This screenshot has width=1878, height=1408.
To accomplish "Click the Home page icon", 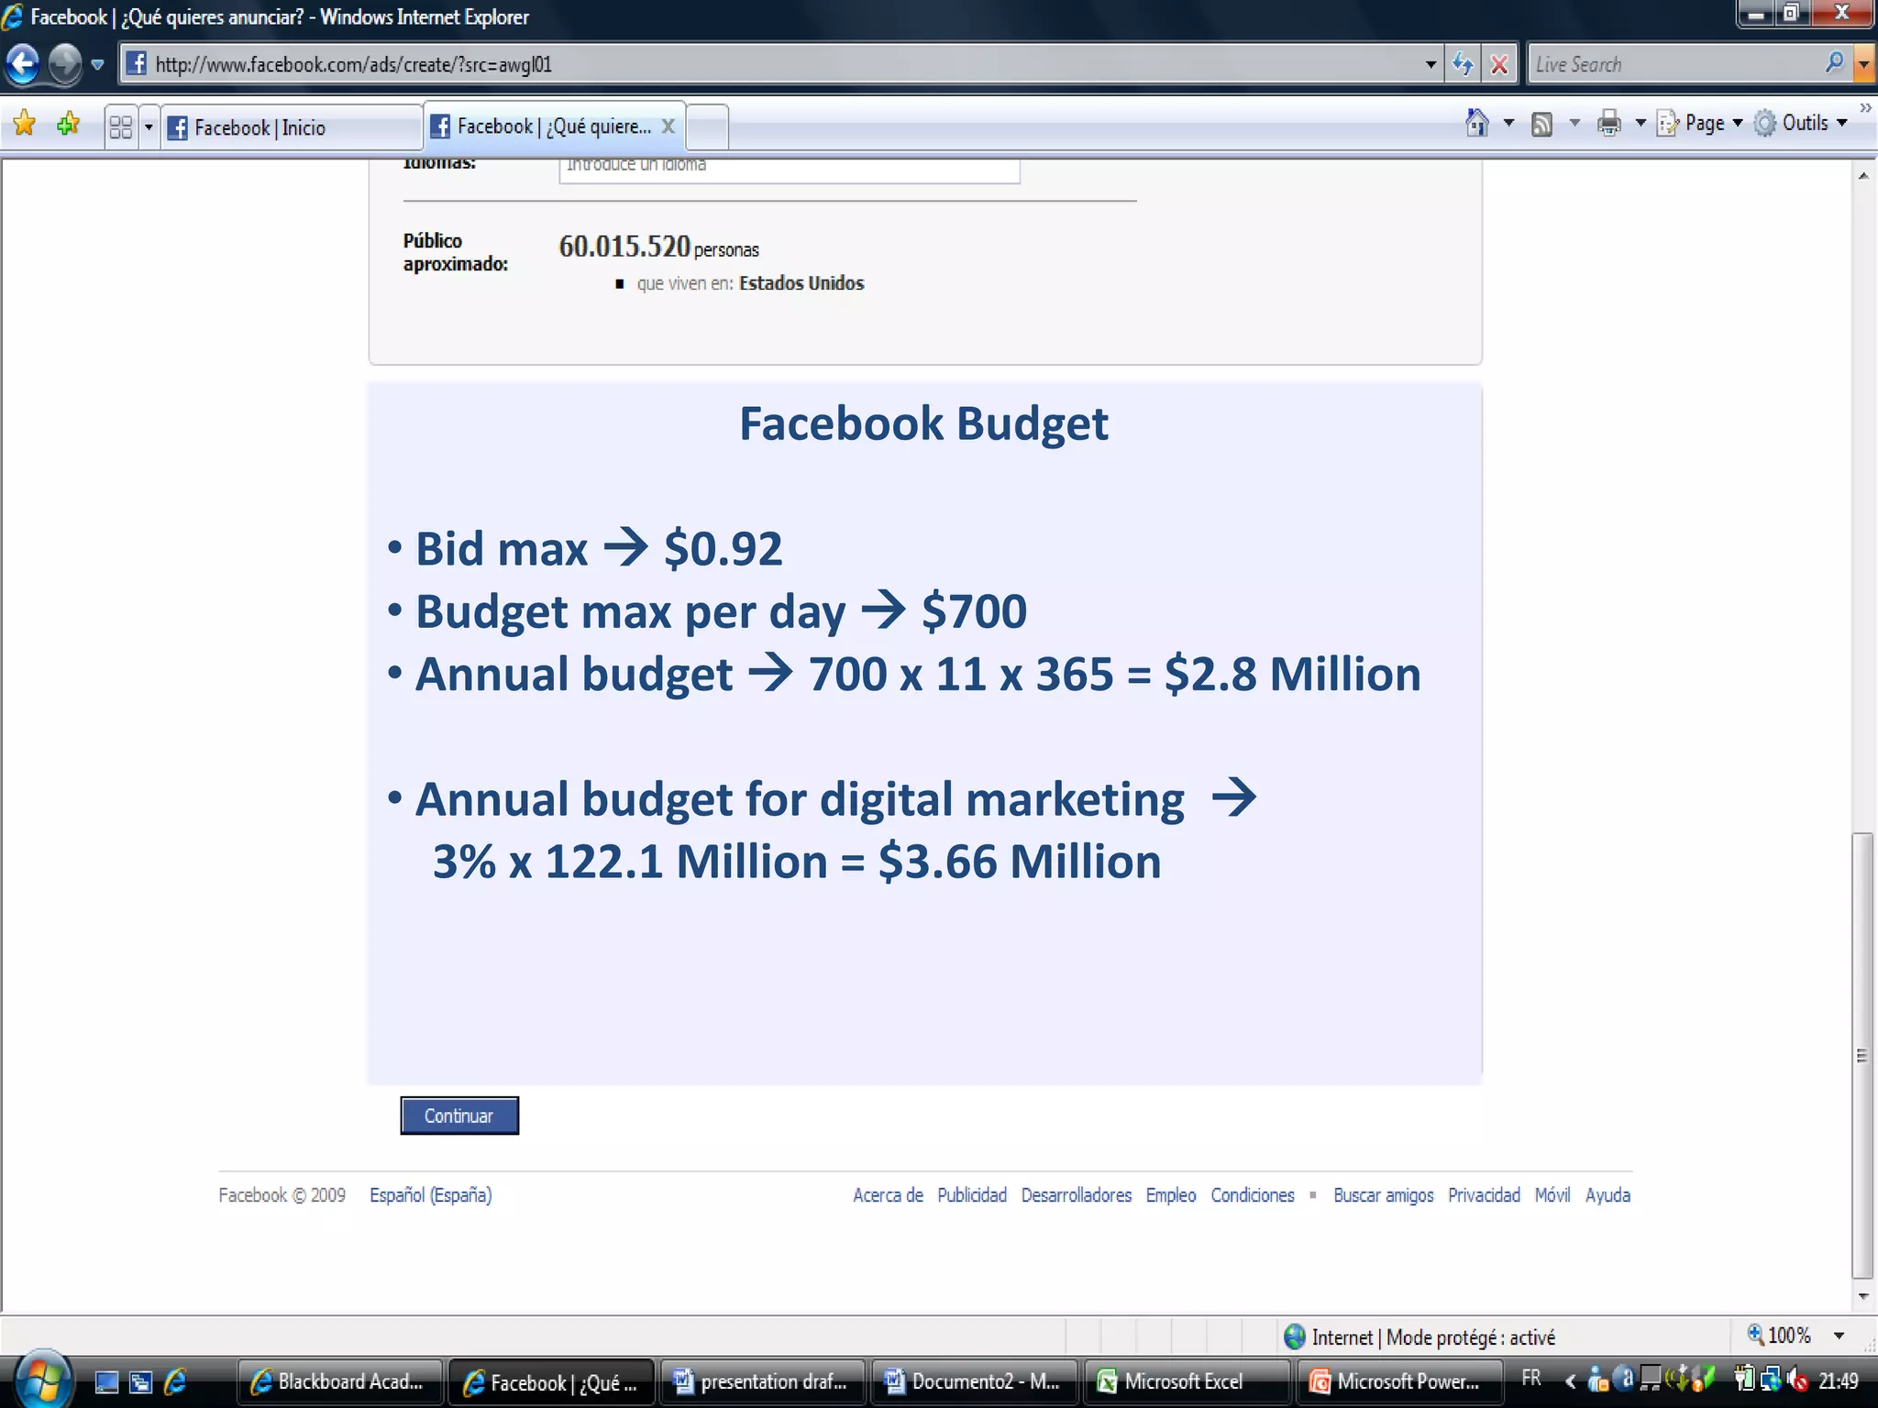I will (1476, 123).
